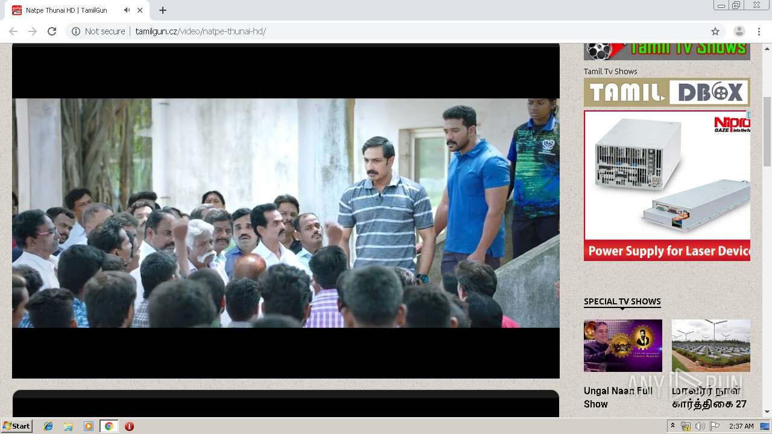This screenshot has width=772, height=434.
Task: Close the Natpe Thunai HD tab
Action: click(x=140, y=10)
